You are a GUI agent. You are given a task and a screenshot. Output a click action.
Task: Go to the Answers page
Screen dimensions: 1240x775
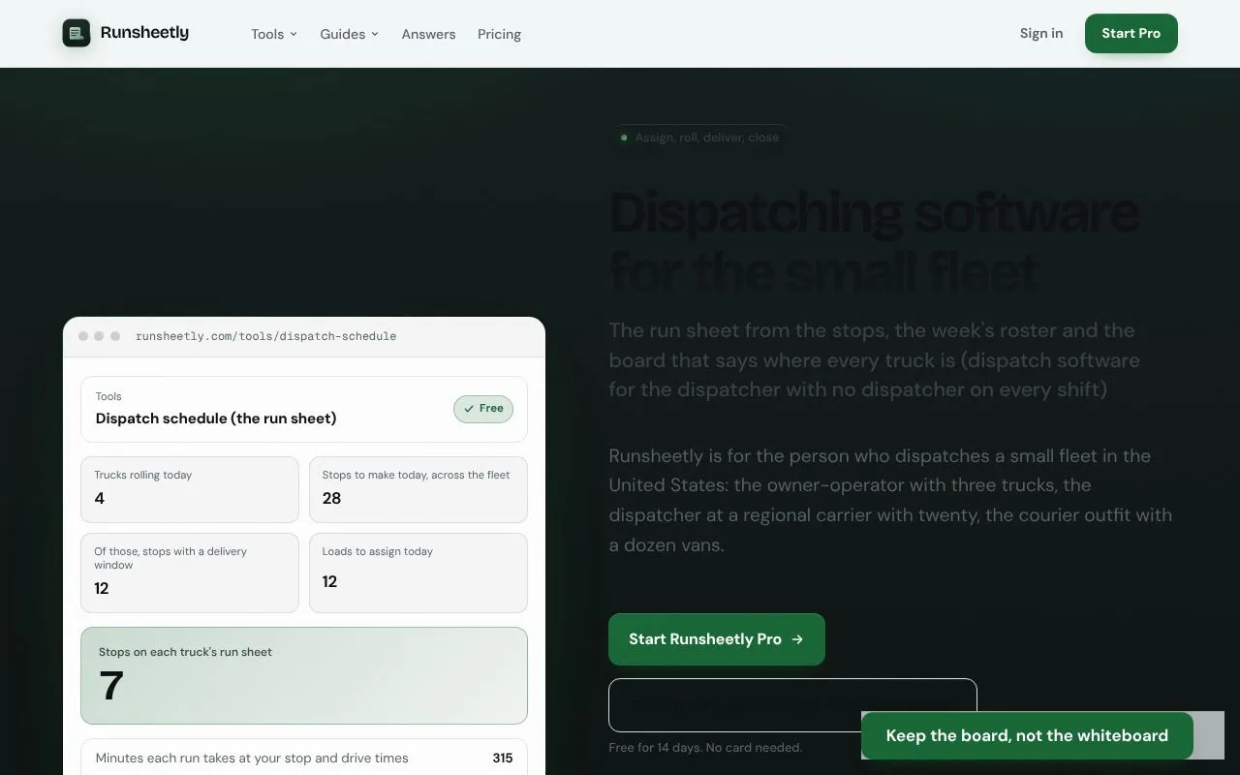[428, 34]
